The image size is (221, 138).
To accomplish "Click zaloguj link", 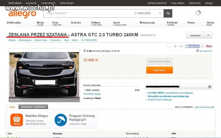I will [x=209, y=3].
